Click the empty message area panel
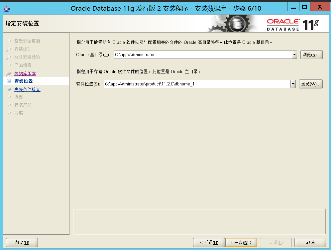 pyautogui.click(x=199, y=221)
